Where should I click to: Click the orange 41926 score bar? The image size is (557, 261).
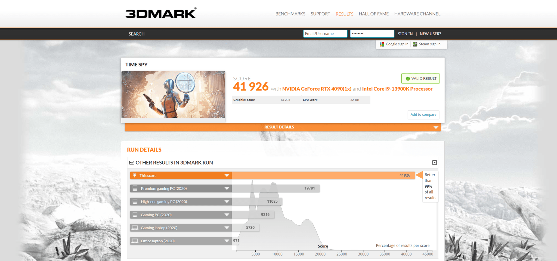coord(323,175)
